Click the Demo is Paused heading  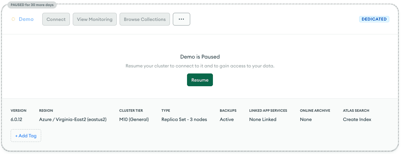pyautogui.click(x=200, y=57)
